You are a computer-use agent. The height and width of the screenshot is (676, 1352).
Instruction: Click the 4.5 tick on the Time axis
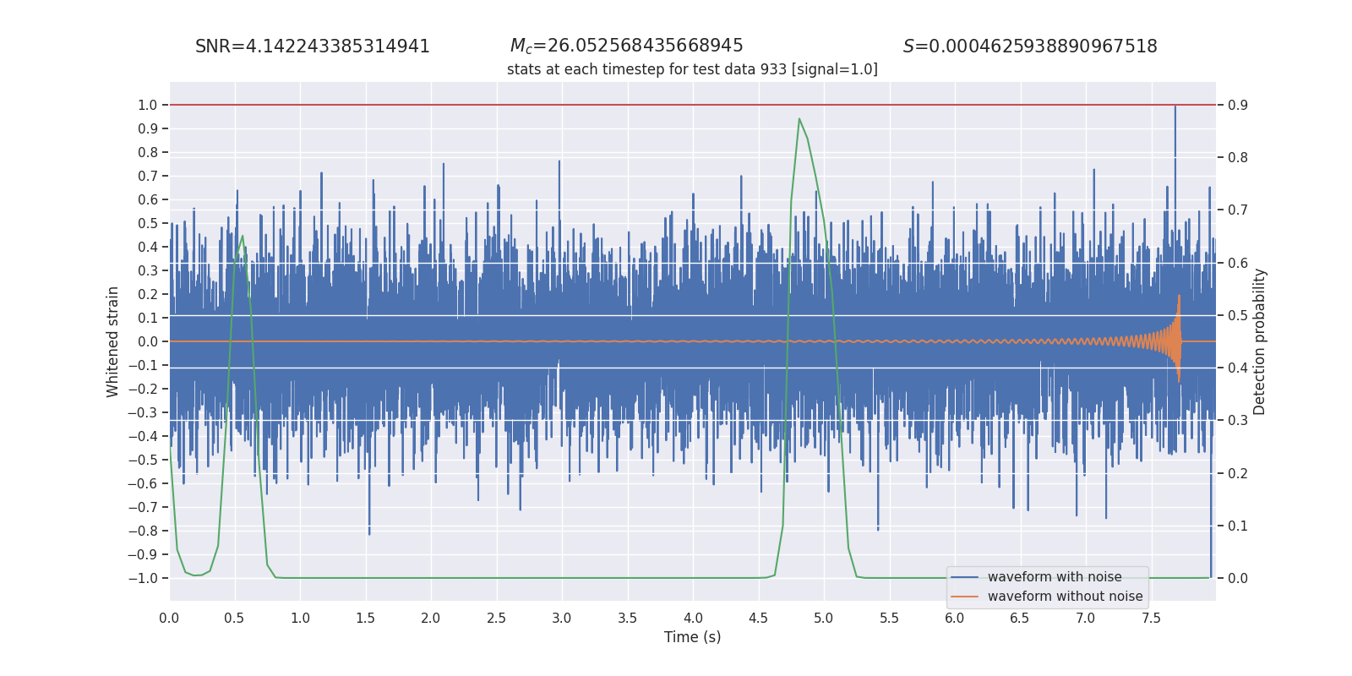point(759,618)
